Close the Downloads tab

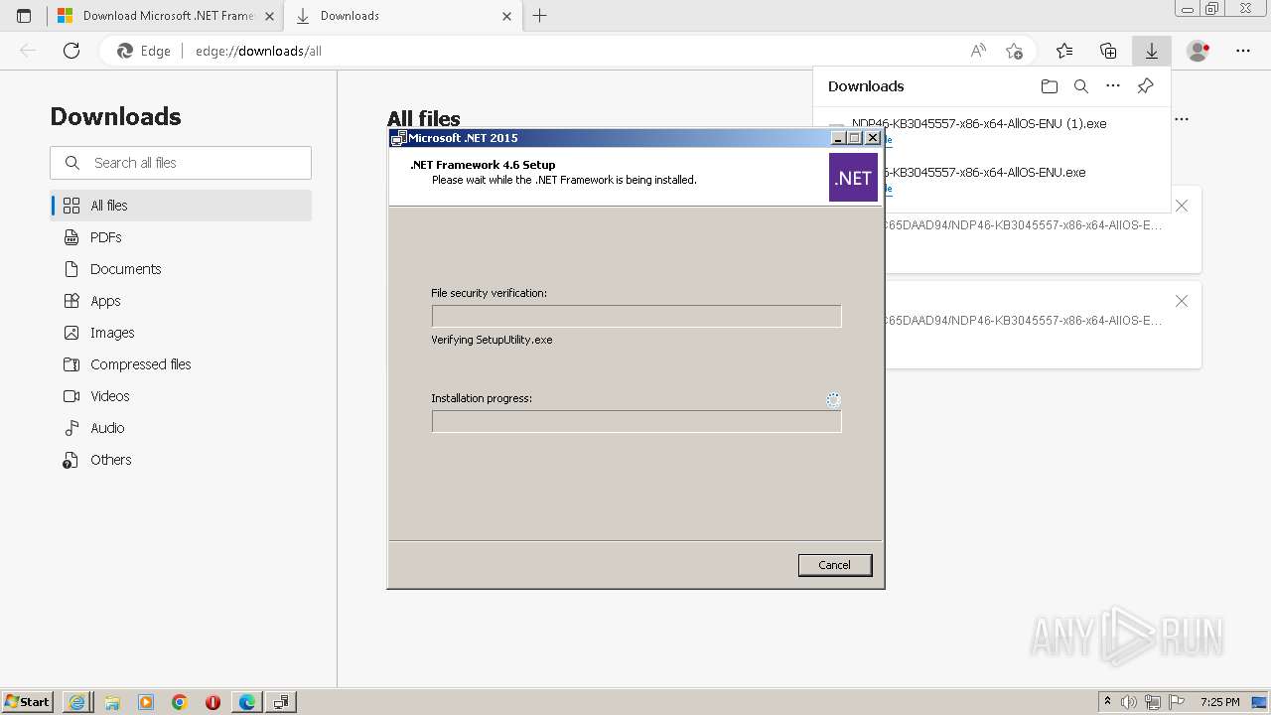pos(507,16)
